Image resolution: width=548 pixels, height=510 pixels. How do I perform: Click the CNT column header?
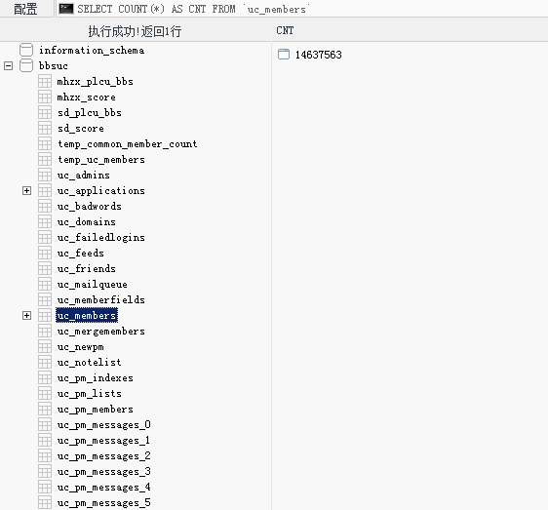285,31
